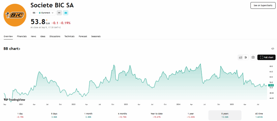Click the TradingView logo on the chart
Image resolution: width=277 pixels, height=121 pixels.
click(14, 100)
